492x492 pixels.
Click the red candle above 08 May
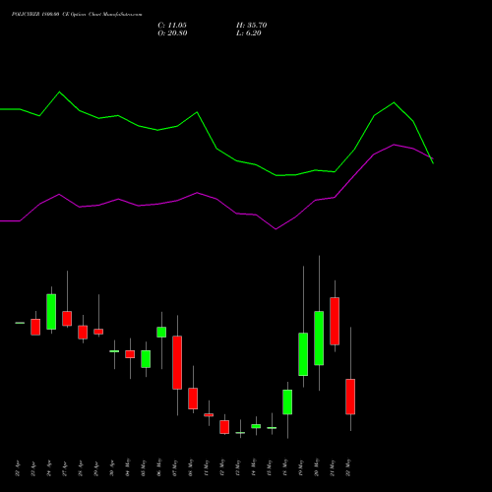click(193, 399)
